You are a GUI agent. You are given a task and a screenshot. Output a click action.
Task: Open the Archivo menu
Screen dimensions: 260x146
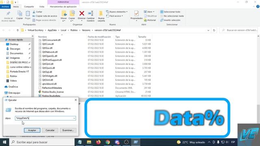(x=5, y=6)
